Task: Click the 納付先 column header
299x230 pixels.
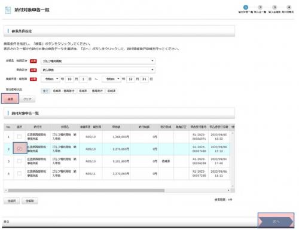Action: (x=38, y=127)
